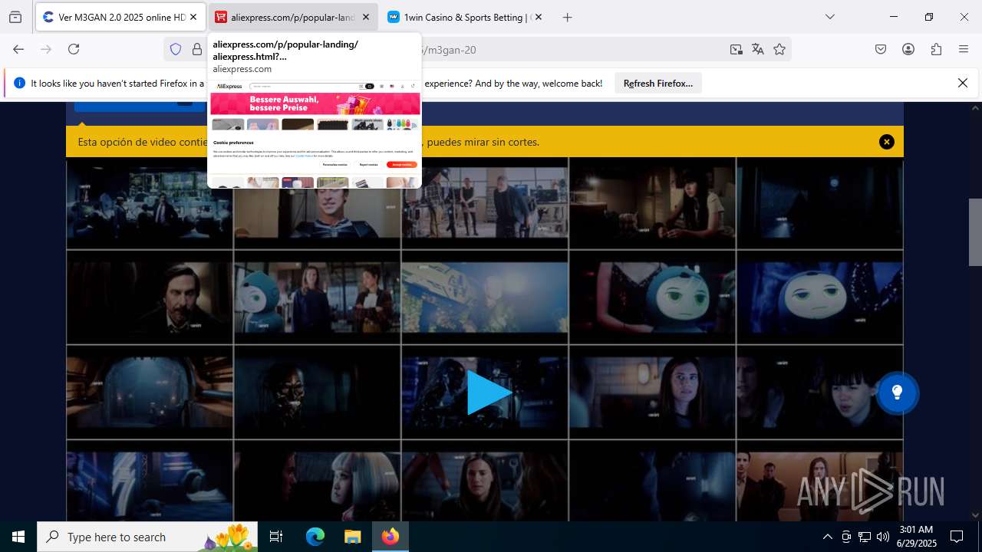The height and width of the screenshot is (552, 982).
Task: Open the Extensions panel
Action: coord(936,49)
